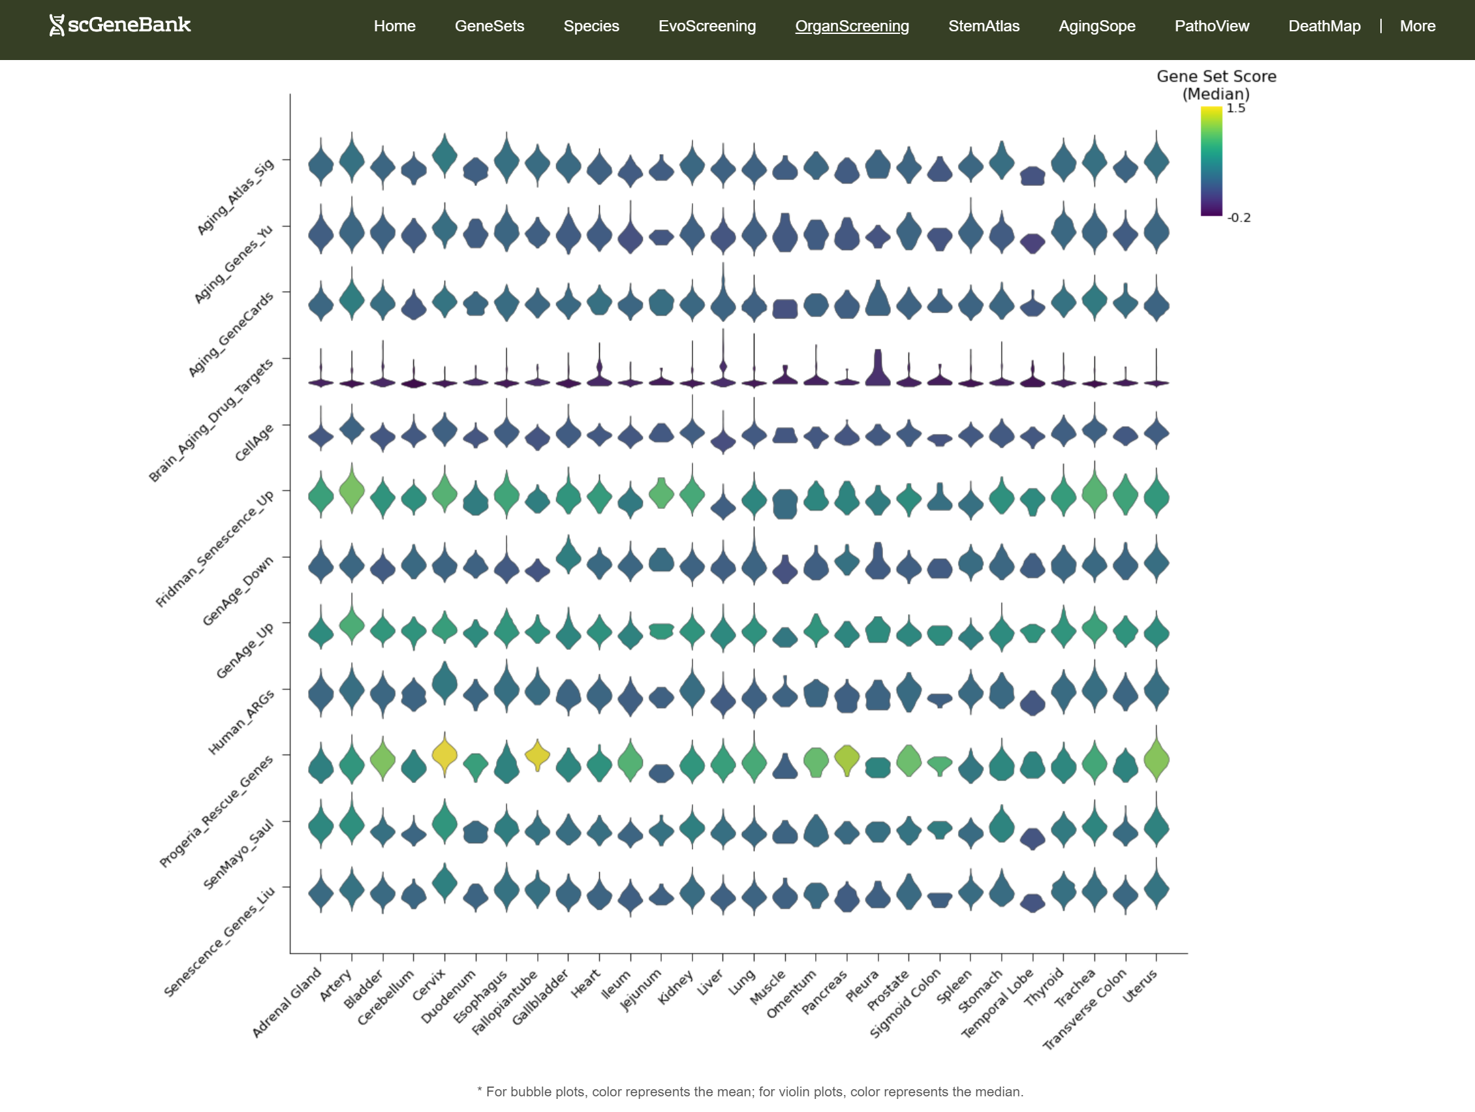Click the Gene Set Score color bar

(1211, 161)
